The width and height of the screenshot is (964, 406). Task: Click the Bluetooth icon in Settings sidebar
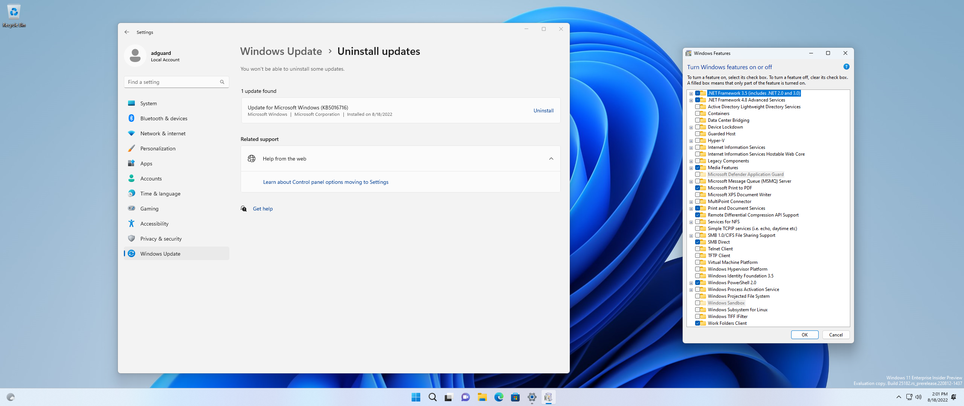pyautogui.click(x=131, y=118)
